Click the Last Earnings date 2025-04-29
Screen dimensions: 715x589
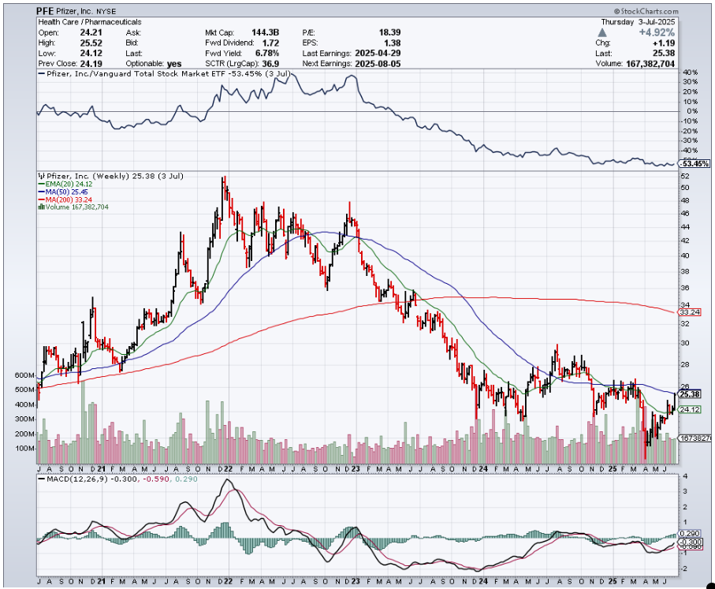click(378, 54)
